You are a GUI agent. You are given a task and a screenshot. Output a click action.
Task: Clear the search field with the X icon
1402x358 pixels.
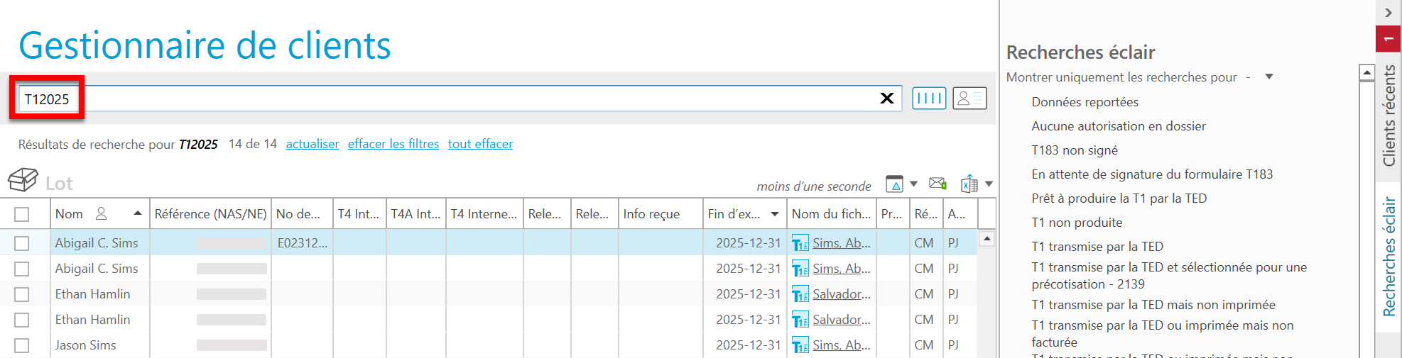(x=886, y=99)
